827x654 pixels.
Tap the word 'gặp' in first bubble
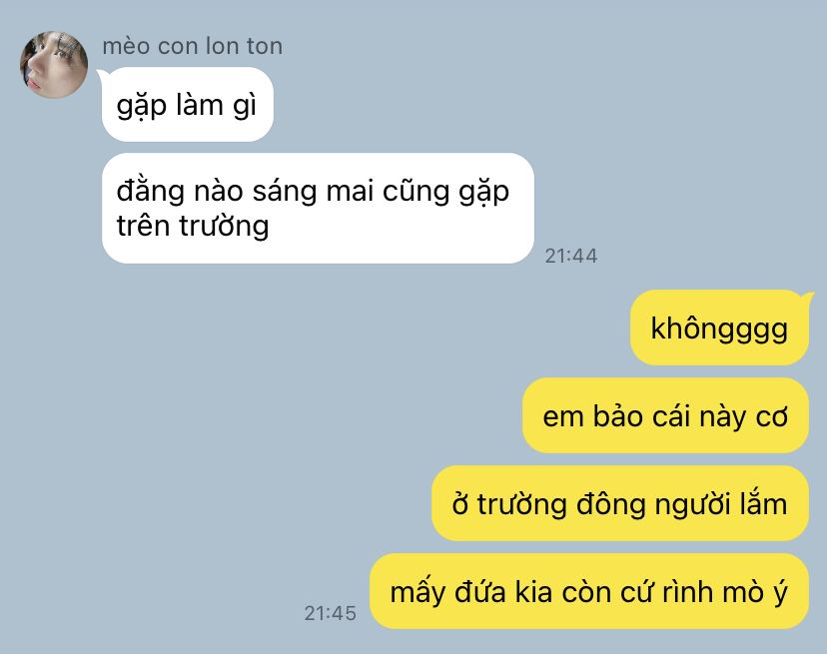pyautogui.click(x=142, y=106)
